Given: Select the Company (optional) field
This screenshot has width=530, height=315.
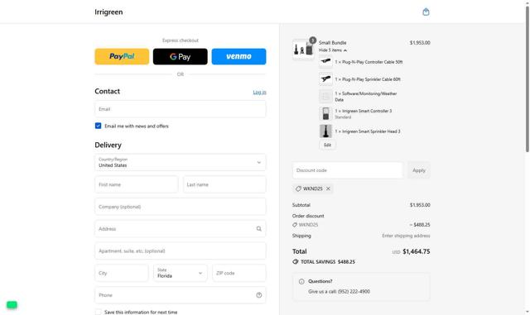Looking at the screenshot, I should pyautogui.click(x=181, y=207).
